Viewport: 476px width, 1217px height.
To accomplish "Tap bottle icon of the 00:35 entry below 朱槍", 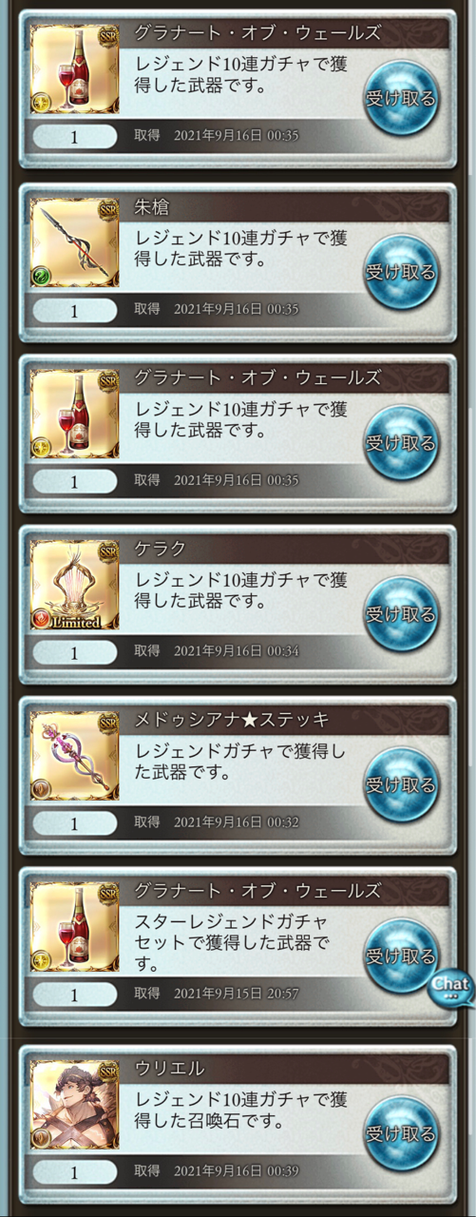I will pos(75,412).
